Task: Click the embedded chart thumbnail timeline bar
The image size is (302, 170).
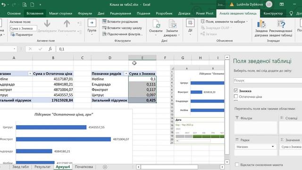Action: (x=200, y=136)
